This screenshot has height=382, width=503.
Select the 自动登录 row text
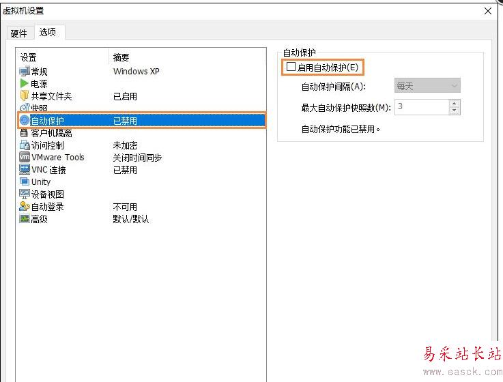point(48,207)
